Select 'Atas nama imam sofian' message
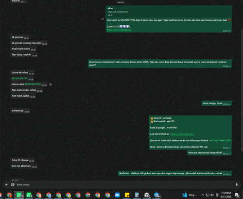Image resolution: width=243 pixels, height=199 pixels. pyautogui.click(x=26, y=90)
